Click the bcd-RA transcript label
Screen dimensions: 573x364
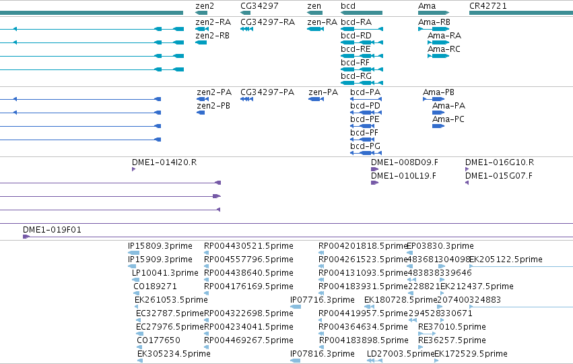[x=356, y=22]
